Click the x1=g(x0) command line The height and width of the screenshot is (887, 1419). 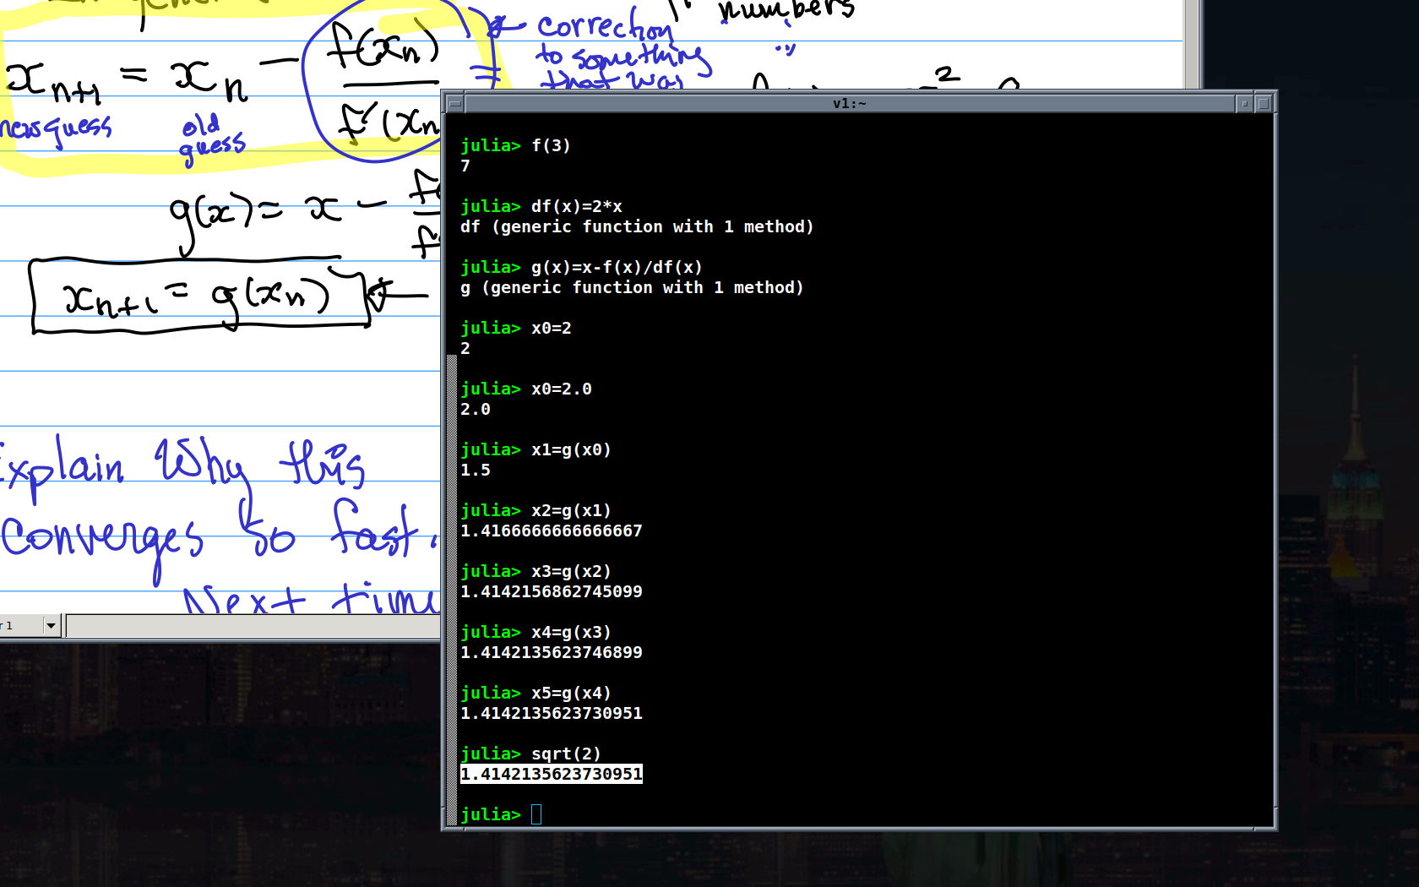point(570,449)
